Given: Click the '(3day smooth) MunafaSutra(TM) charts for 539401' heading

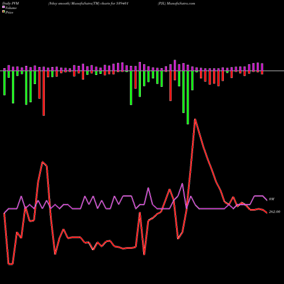Looking at the screenshot, I should point(88,3).
